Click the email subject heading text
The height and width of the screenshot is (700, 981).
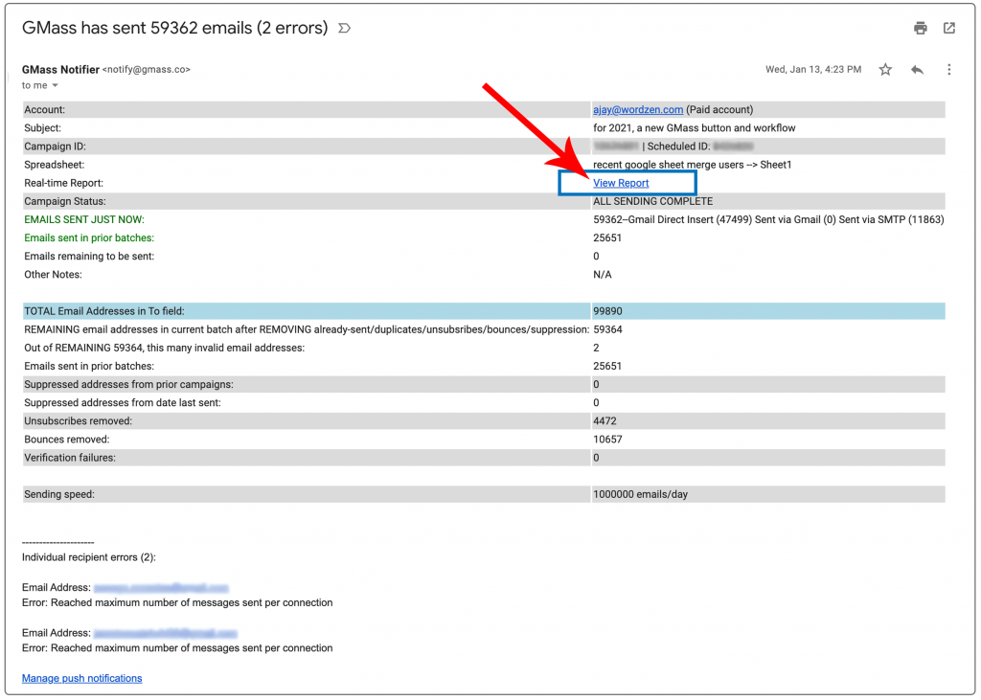(174, 29)
